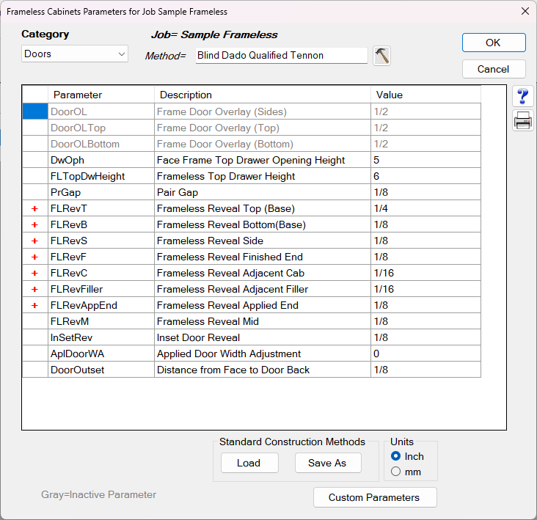537x520 pixels.
Task: Click the red plus beside FLRevS
Action: (34, 241)
